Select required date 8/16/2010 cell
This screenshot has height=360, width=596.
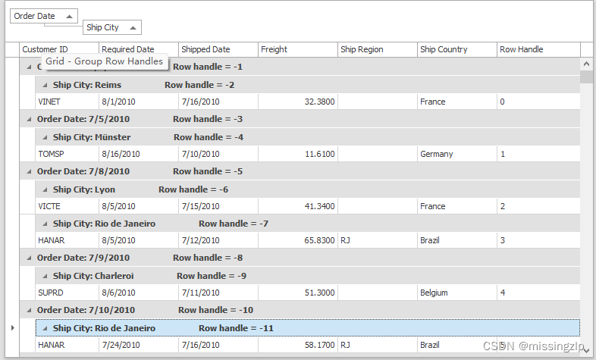pos(139,154)
